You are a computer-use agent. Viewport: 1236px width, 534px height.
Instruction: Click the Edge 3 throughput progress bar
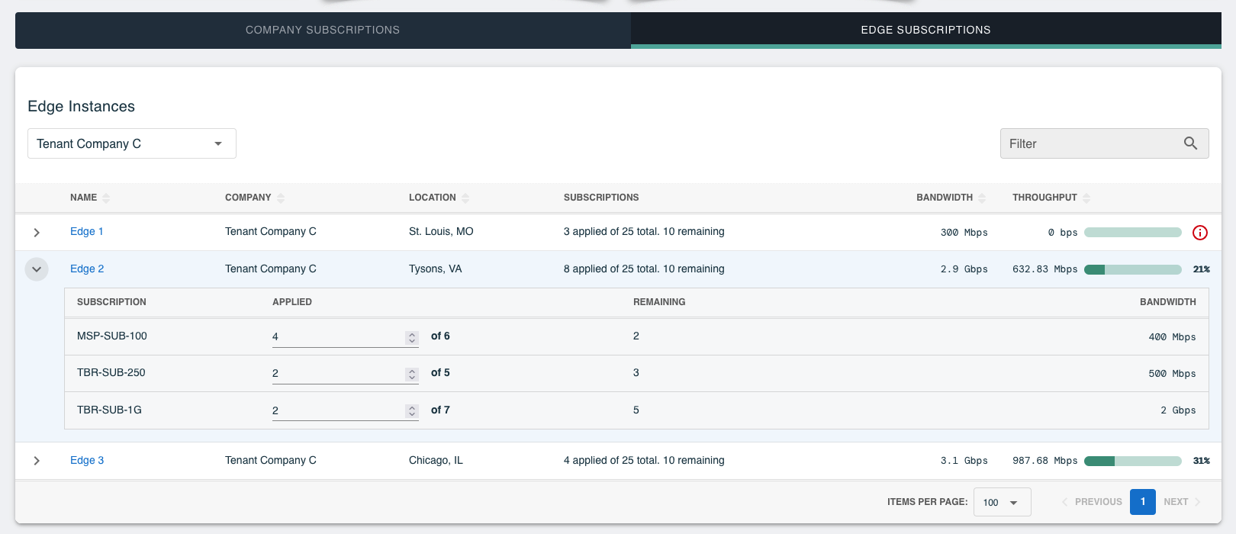(x=1133, y=461)
